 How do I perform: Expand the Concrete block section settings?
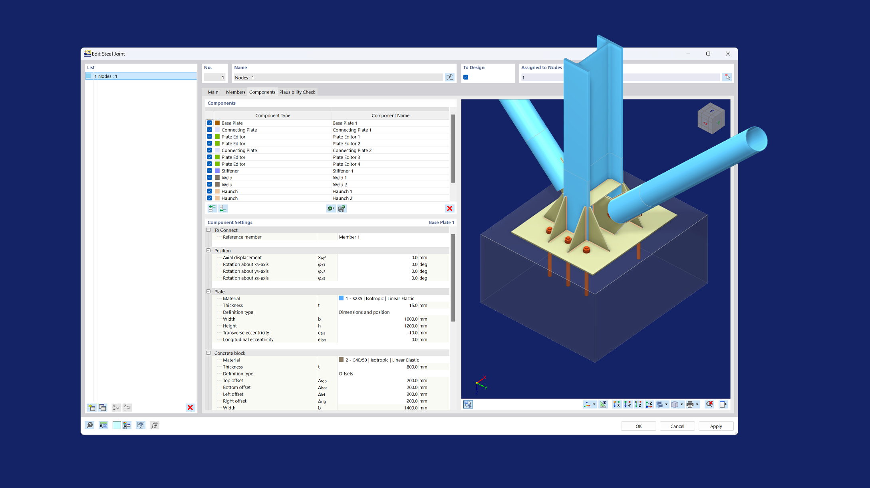coord(208,352)
